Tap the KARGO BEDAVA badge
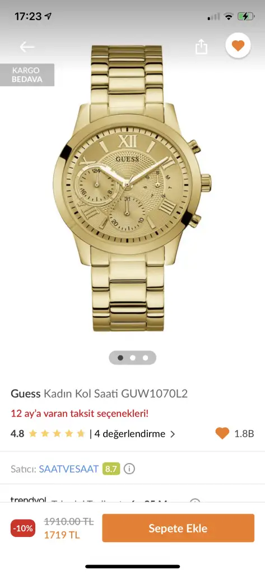Image resolution: width=265 pixels, height=574 pixels. point(27,75)
